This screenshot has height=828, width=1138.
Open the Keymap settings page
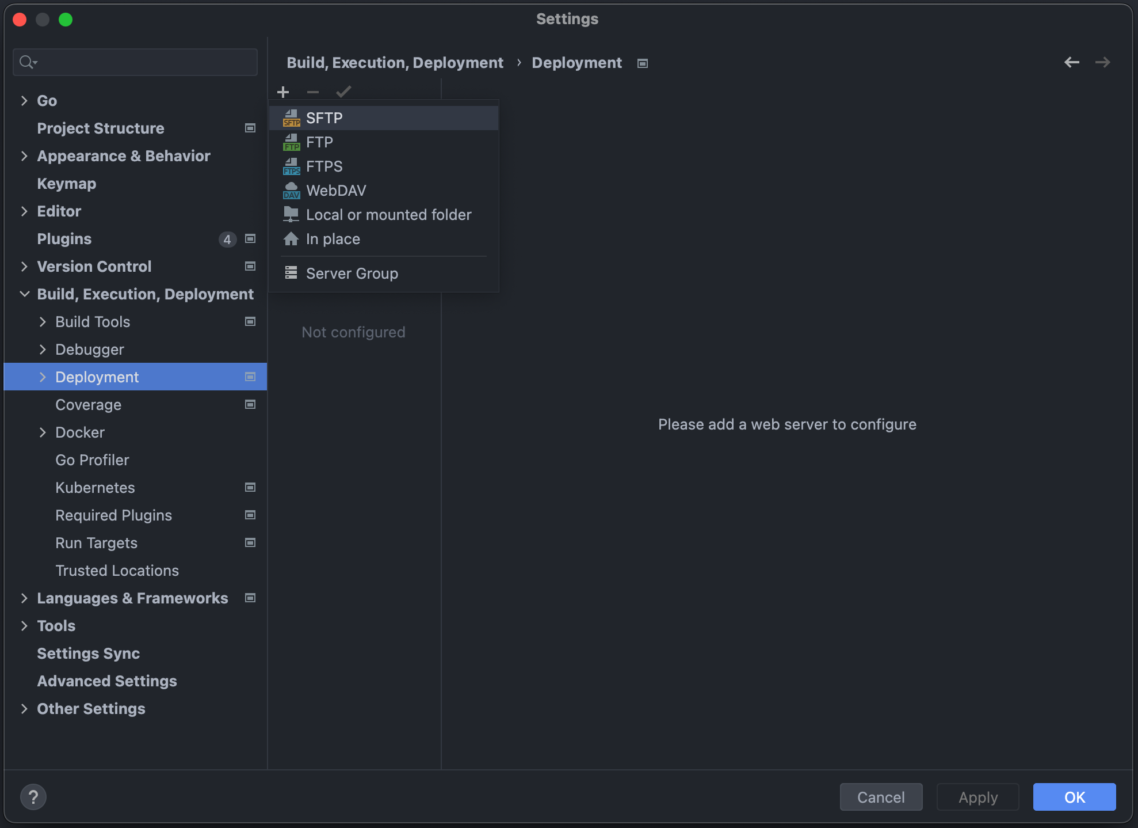[67, 184]
